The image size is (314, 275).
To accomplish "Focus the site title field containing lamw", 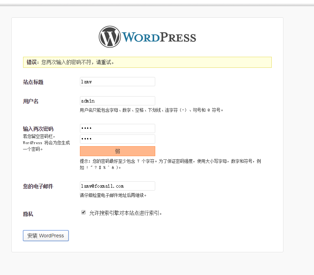I will [117, 82].
